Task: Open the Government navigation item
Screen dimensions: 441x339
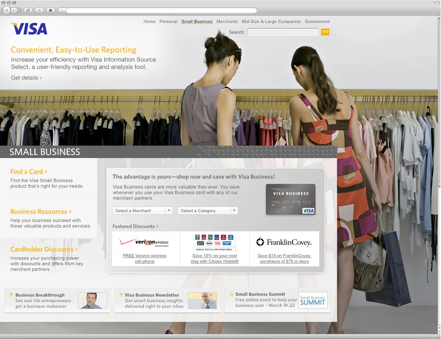Action: click(317, 21)
